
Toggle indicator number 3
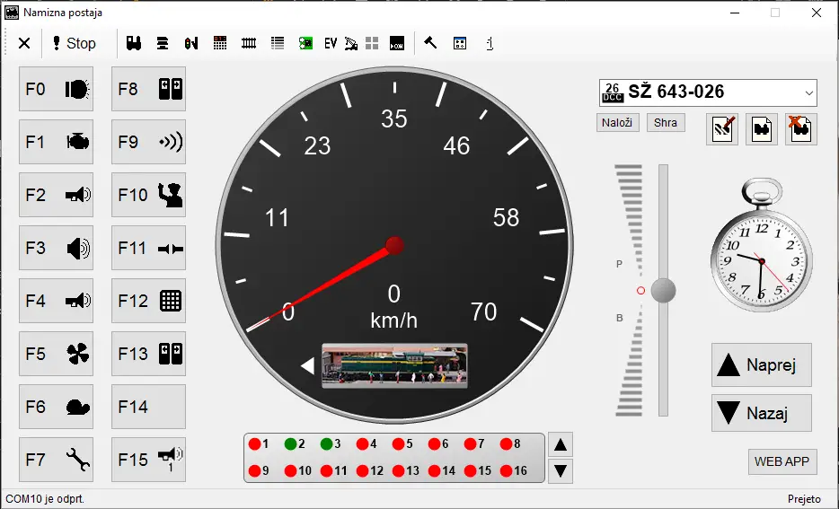(327, 443)
